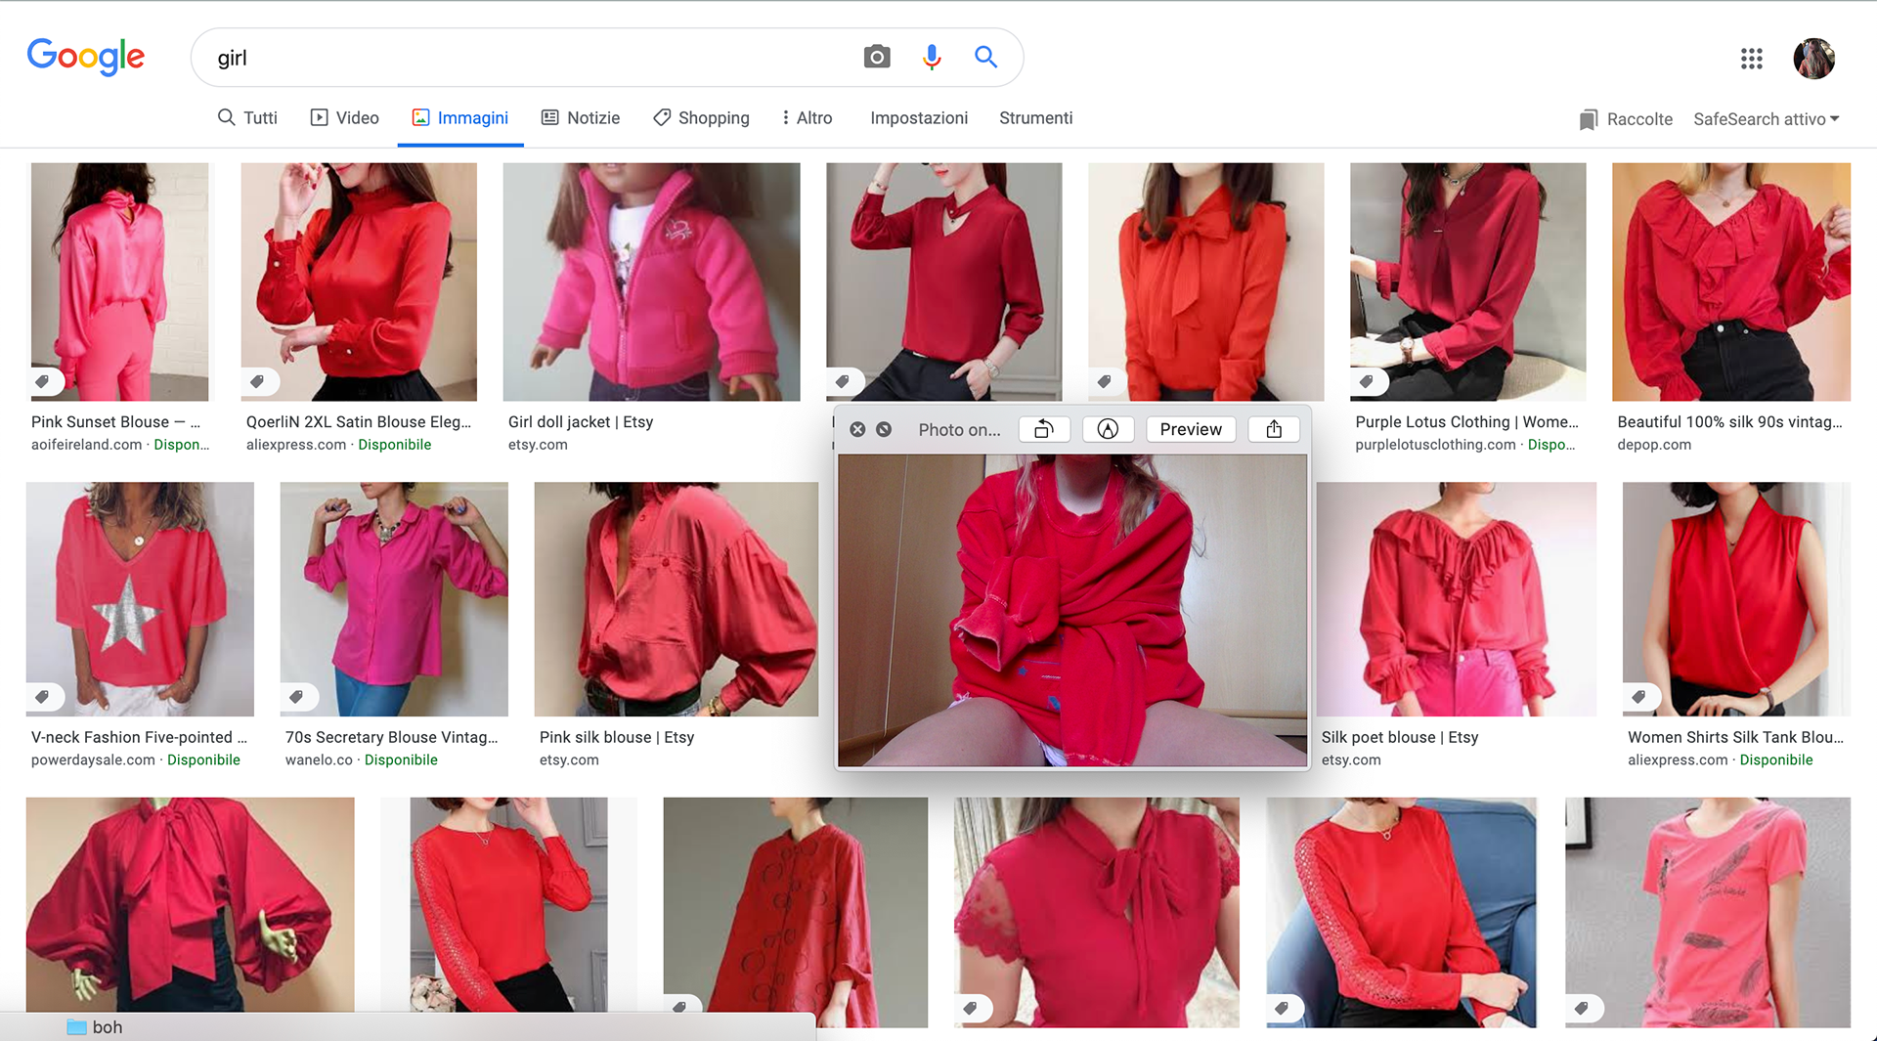Click the tag badge on 70s Secretary Blouse image
This screenshot has height=1041, width=1877.
coord(296,697)
